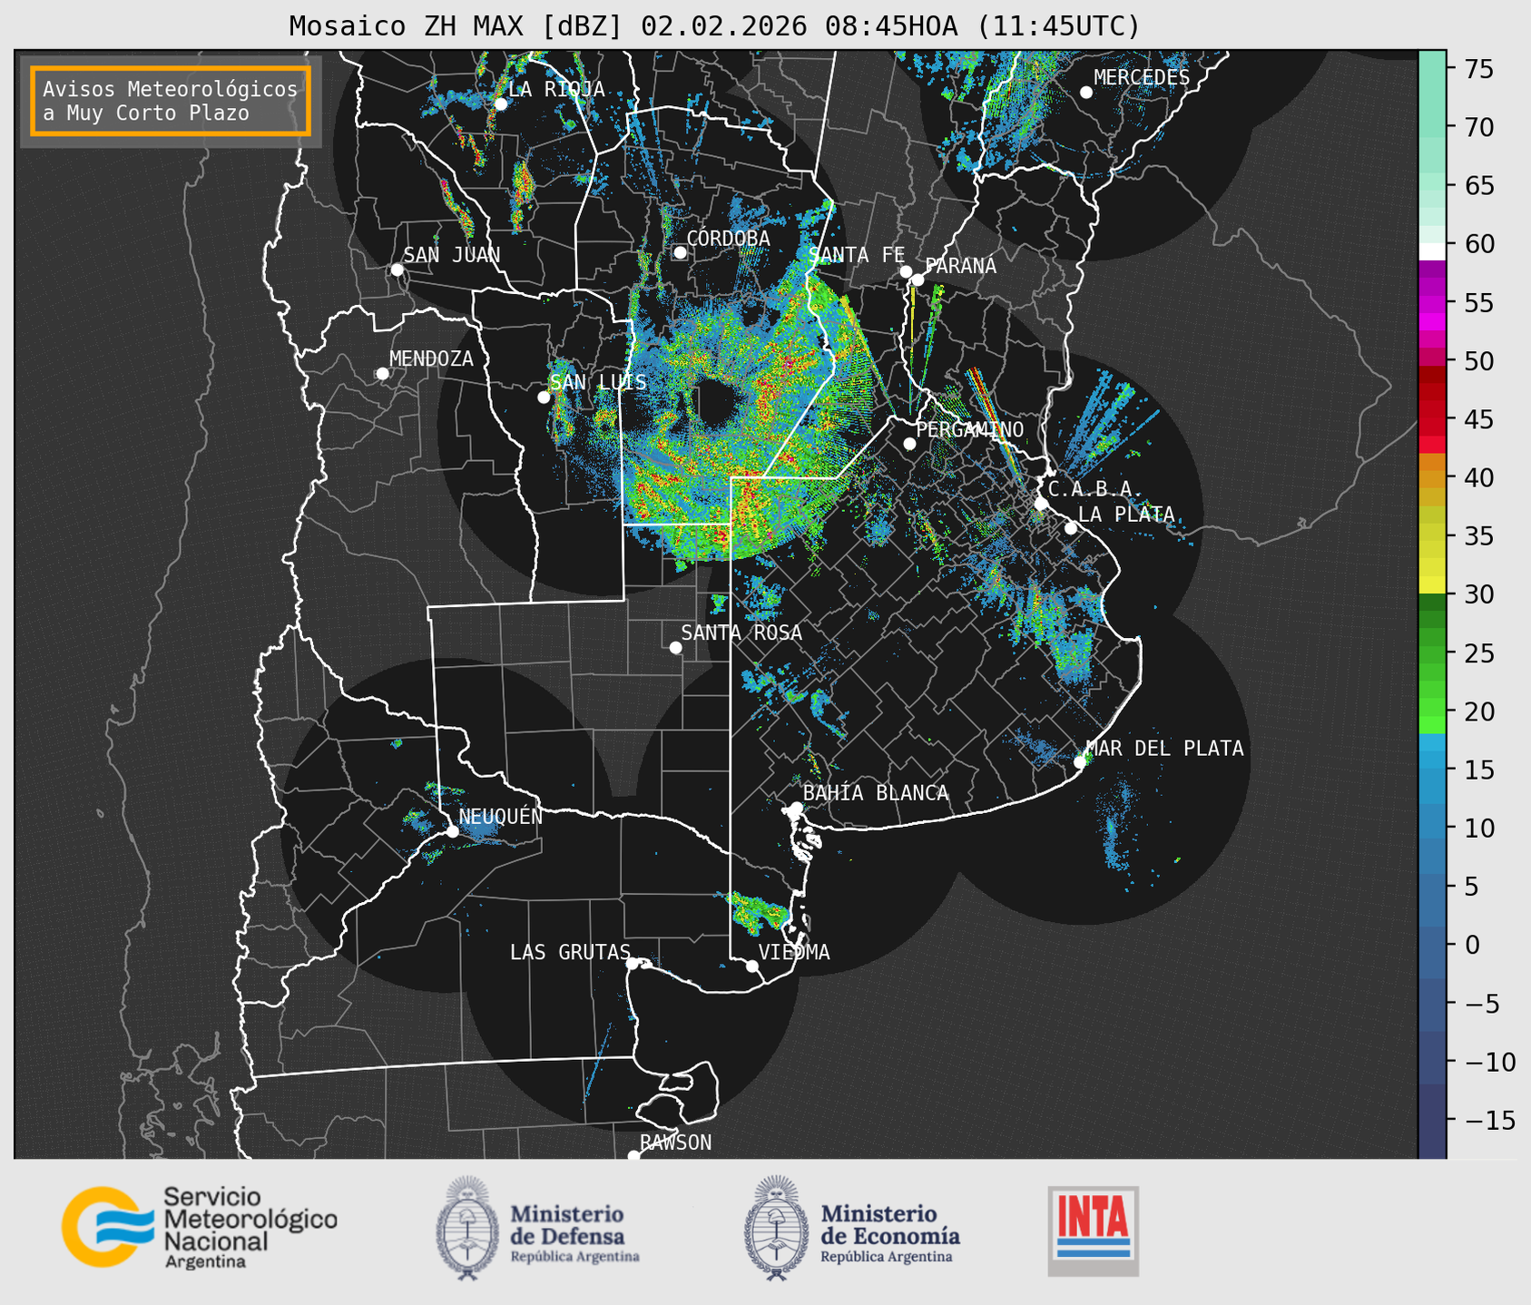This screenshot has height=1305, width=1531.
Task: Click the INTA logo
Action: 1093,1230
